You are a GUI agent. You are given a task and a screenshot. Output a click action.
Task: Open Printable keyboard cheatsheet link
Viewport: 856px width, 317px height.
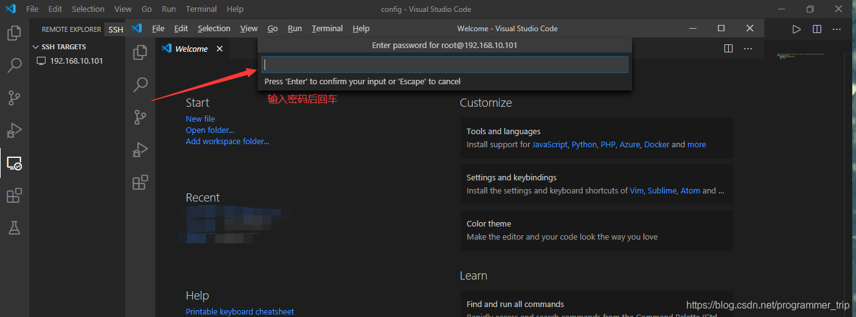coord(240,311)
